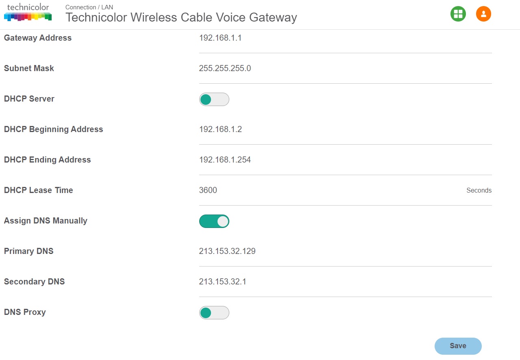Click the DHCP Lease Time value 3600
Image resolution: width=520 pixels, height=360 pixels.
click(x=208, y=190)
